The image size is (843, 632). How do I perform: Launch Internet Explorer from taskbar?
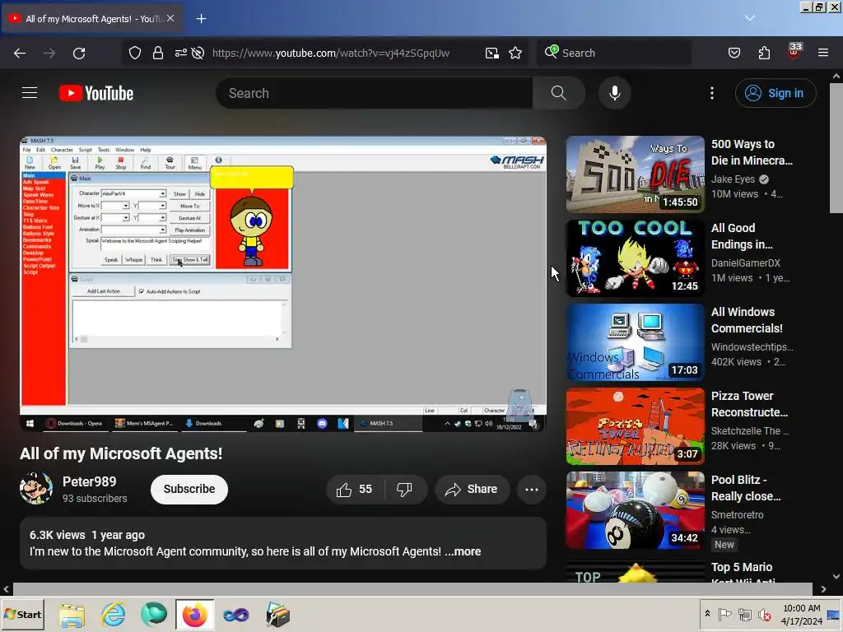113,614
